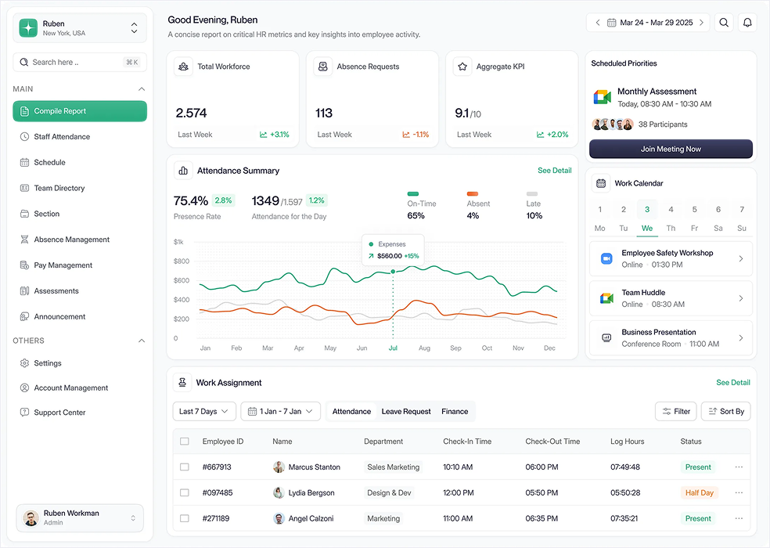This screenshot has height=548, width=770.
Task: Check the box for employee #271189
Action: click(185, 518)
